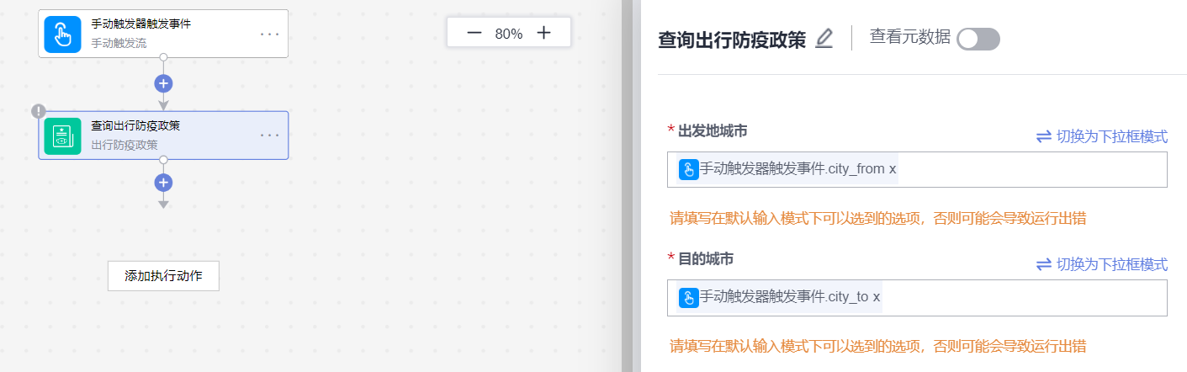Click the green travel policy node icon
1187x372 pixels.
[63, 136]
